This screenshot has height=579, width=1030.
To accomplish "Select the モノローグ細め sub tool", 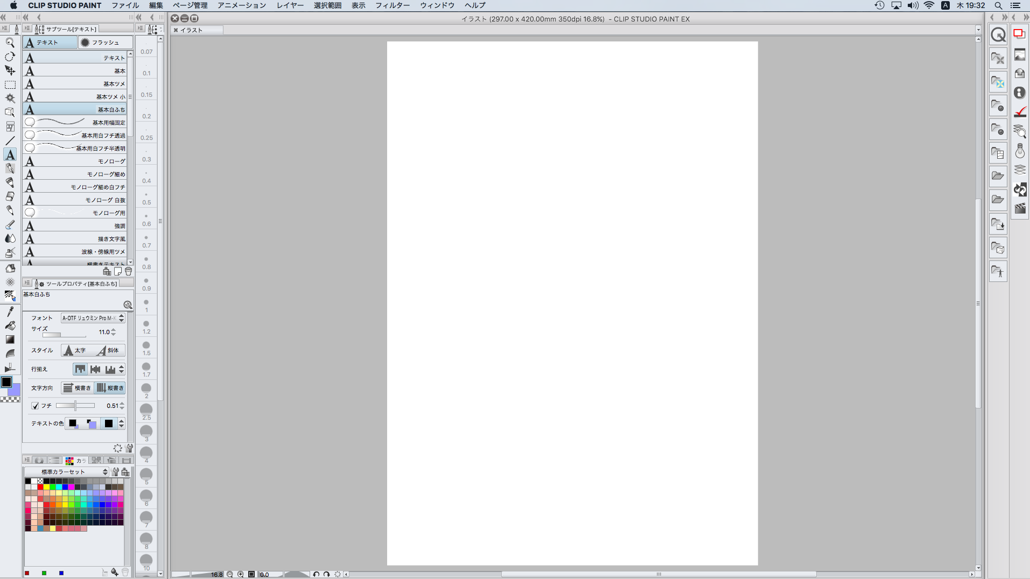I will coord(75,174).
